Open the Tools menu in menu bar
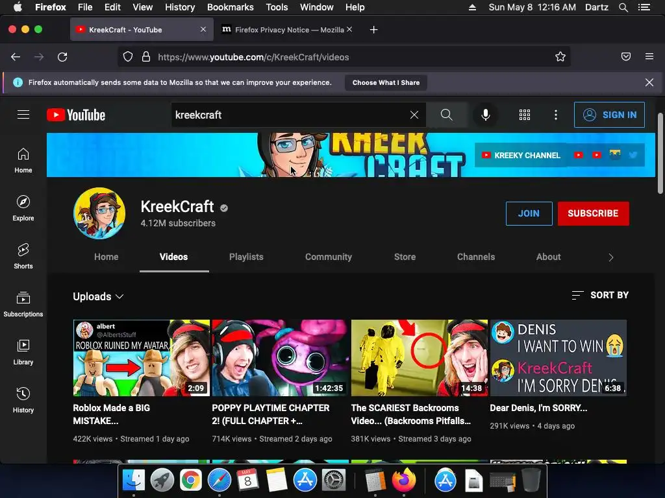The height and width of the screenshot is (498, 665). [277, 7]
